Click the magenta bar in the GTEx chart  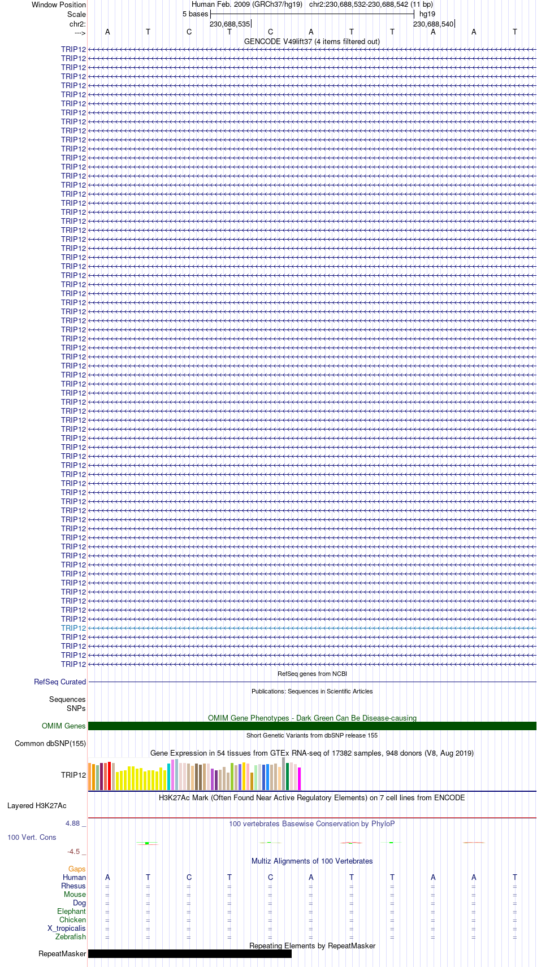click(300, 779)
